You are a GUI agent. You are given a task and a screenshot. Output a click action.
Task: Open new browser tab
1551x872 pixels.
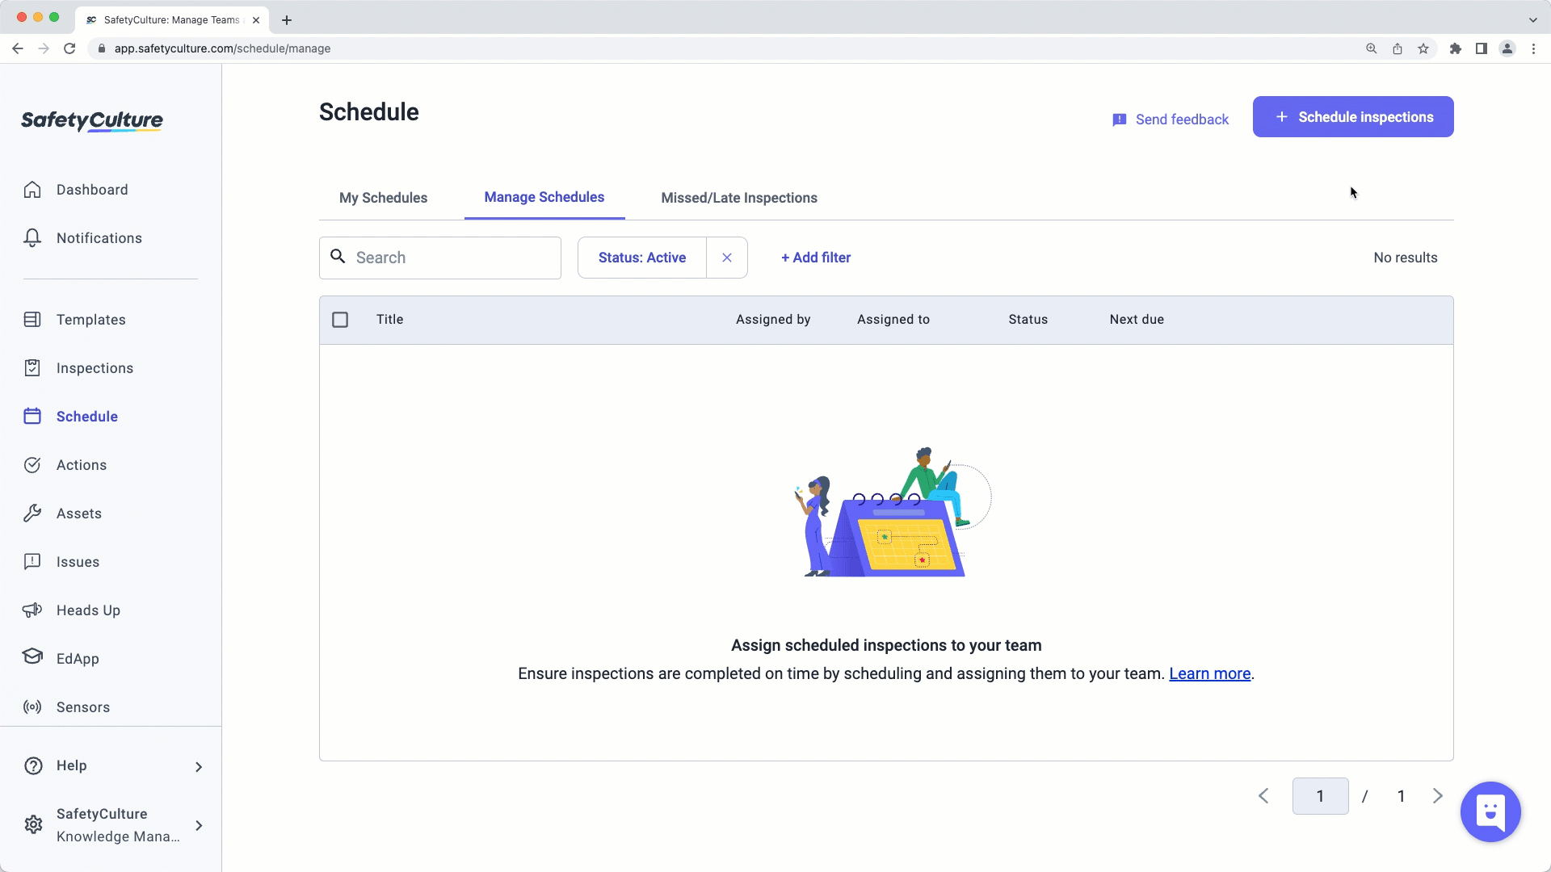pyautogui.click(x=287, y=19)
